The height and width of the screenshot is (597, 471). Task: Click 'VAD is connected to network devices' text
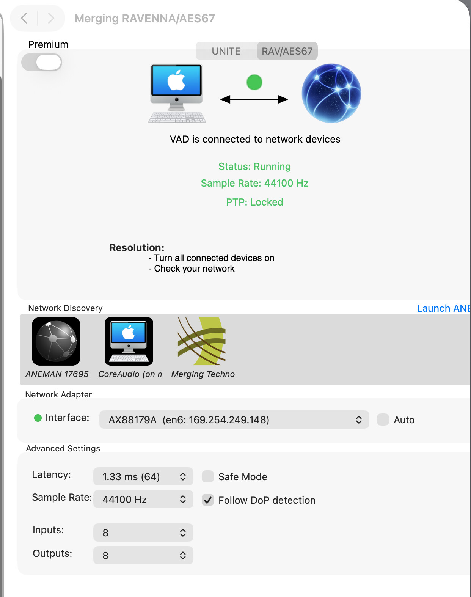click(255, 139)
